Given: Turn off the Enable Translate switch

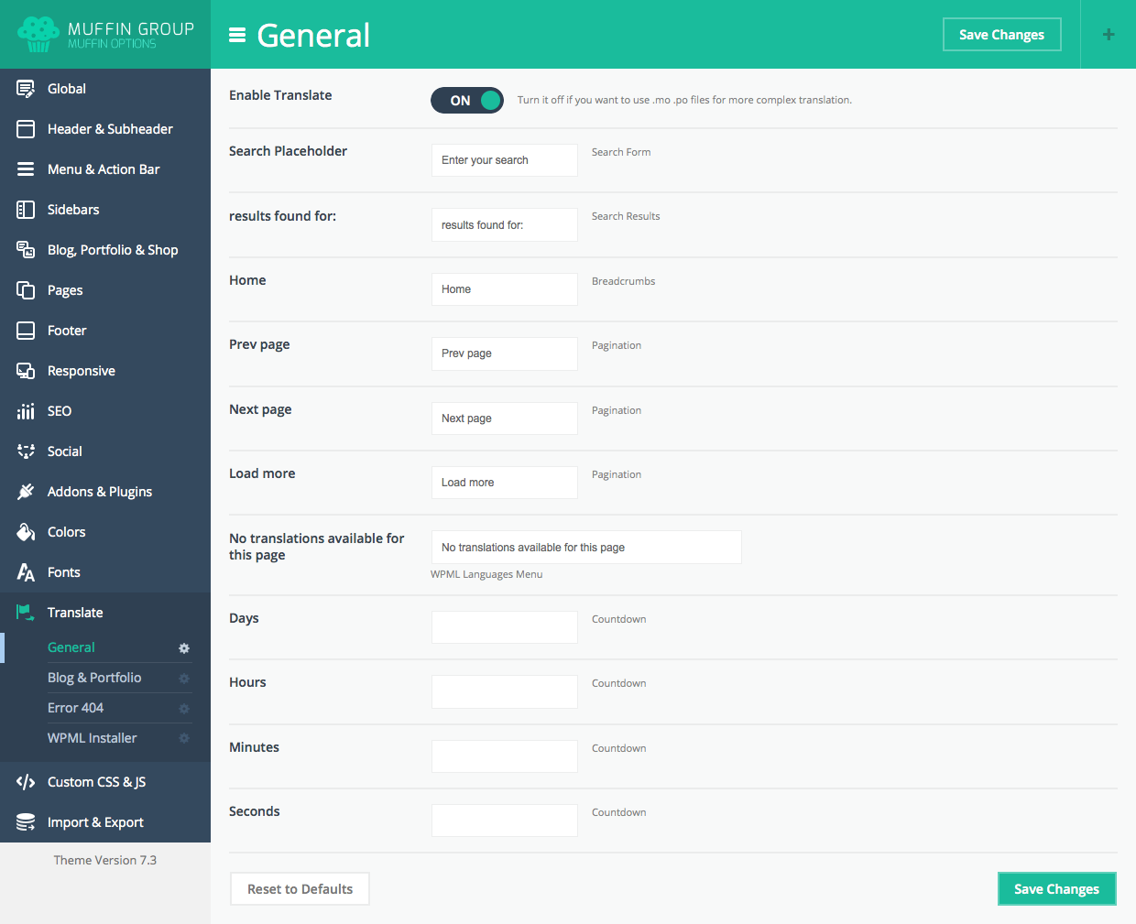Looking at the screenshot, I should [467, 101].
